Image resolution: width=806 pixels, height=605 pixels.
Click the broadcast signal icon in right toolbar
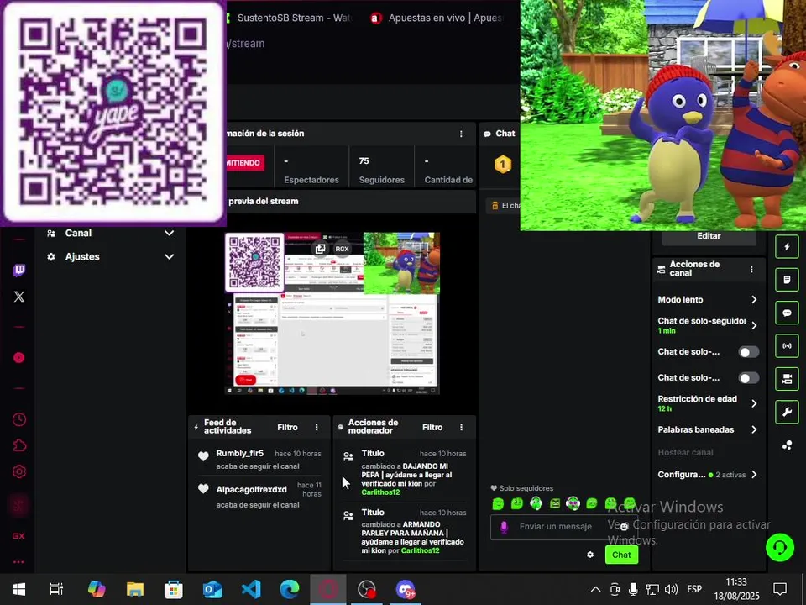(x=787, y=345)
